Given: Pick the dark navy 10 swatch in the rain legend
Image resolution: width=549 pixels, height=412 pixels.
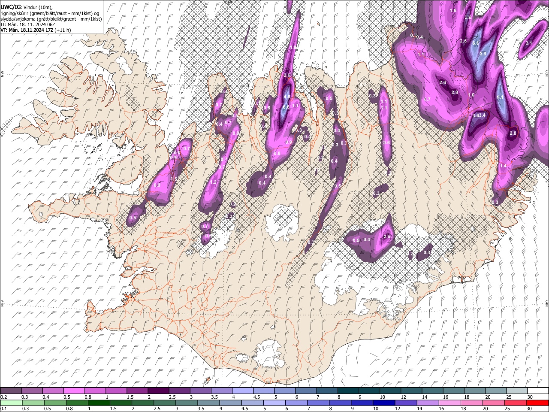Looking at the screenshot, I should coord(384,403).
